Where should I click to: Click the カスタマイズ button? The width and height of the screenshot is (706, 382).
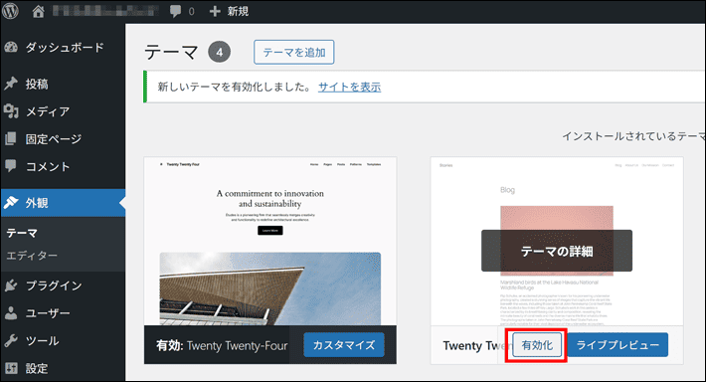click(344, 345)
